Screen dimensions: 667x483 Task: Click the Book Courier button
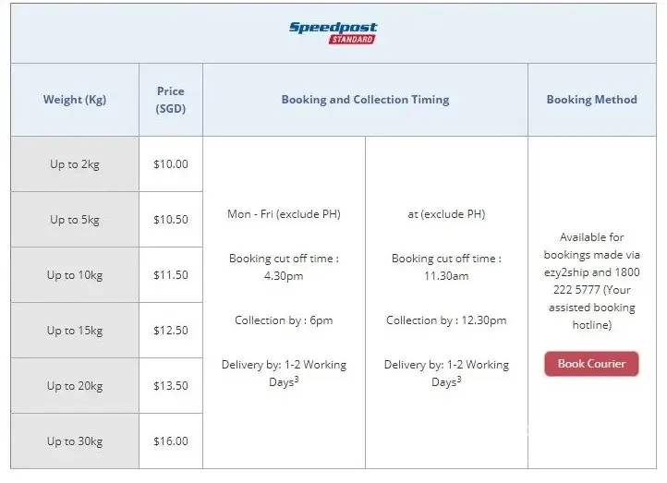coord(591,364)
